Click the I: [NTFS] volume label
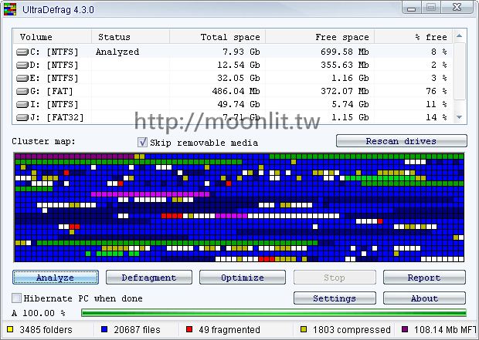Screen dimensions: 479x340 click(54, 104)
